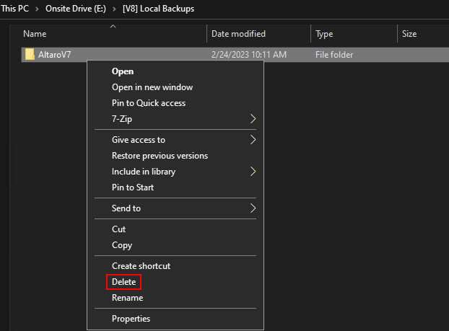Image resolution: width=449 pixels, height=331 pixels.
Task: Sort files by Type column header
Action: 325,34
